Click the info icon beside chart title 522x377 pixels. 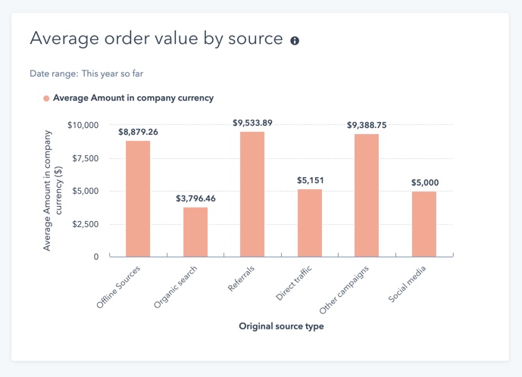coord(295,40)
